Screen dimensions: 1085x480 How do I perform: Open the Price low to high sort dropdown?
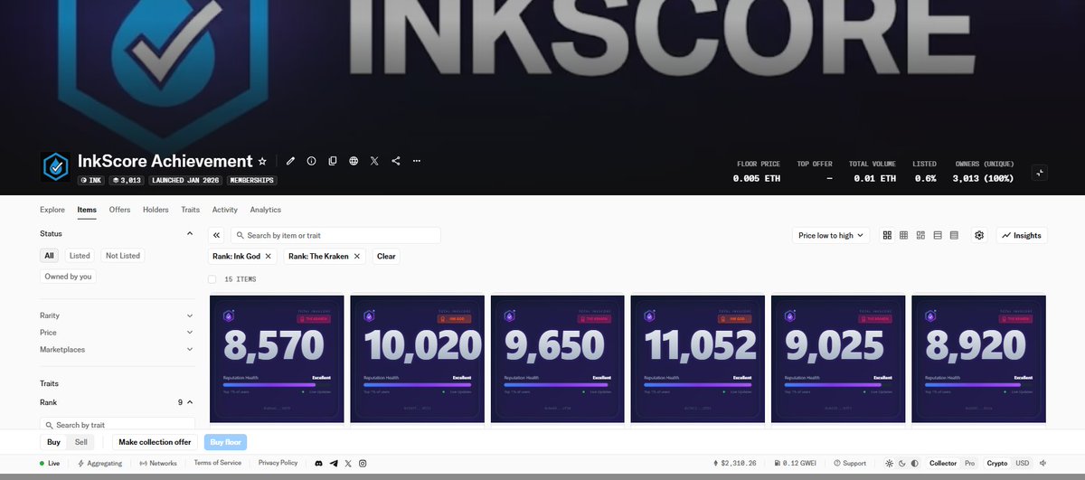[830, 235]
